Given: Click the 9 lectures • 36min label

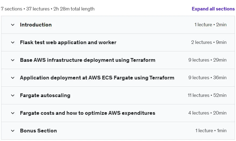Looking at the screenshot, I should click(207, 78).
